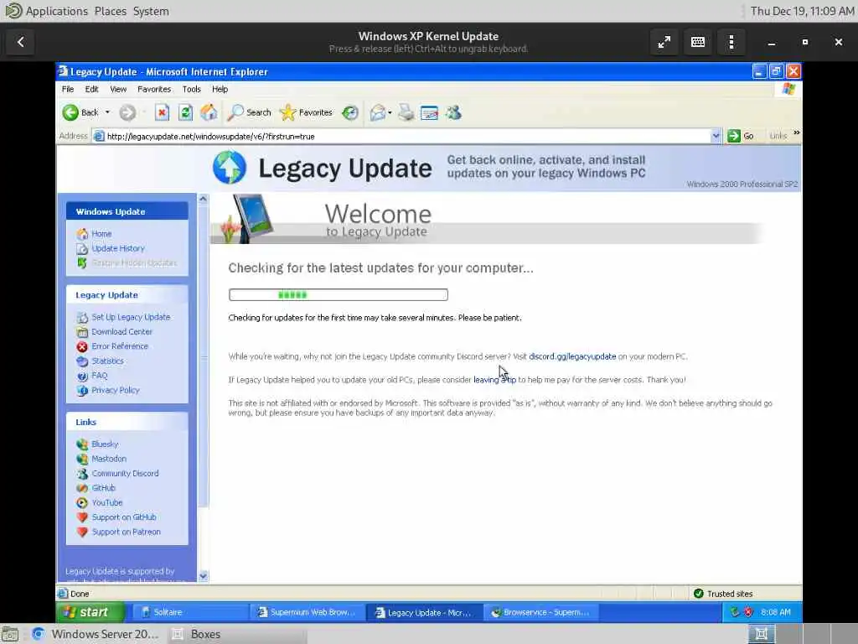The image size is (858, 644).
Task: Click the green tray icon near clock
Action: pyautogui.click(x=735, y=612)
